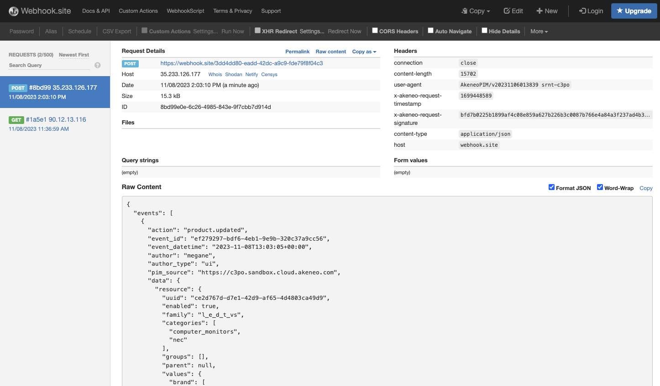Viewport: 660px width, 386px height.
Task: Click Schedule in the secondary toolbar
Action: point(80,31)
